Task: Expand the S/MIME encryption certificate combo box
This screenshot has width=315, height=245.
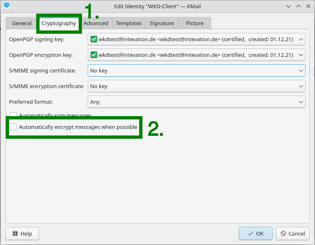Action: 196,86
